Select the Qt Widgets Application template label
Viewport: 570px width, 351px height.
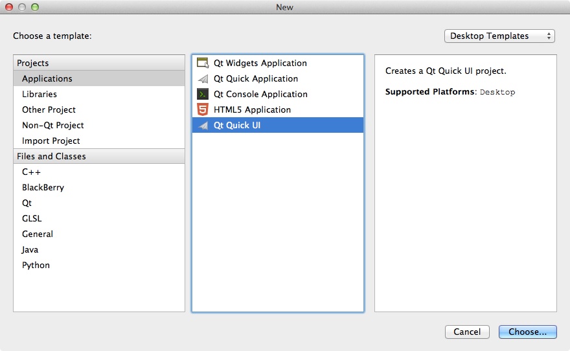pyautogui.click(x=260, y=63)
